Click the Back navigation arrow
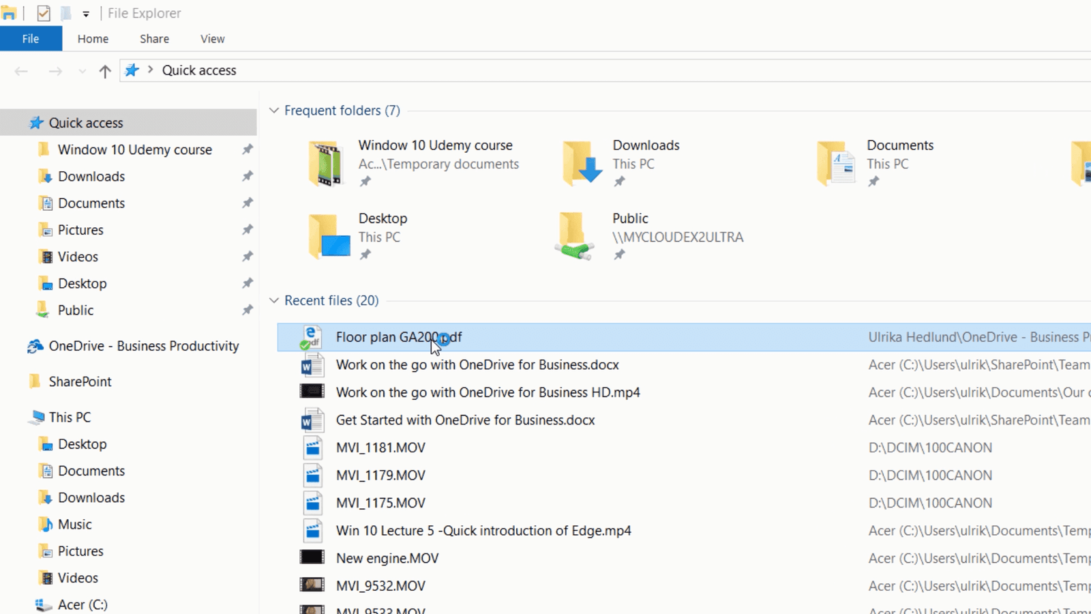The image size is (1091, 614). (x=21, y=71)
